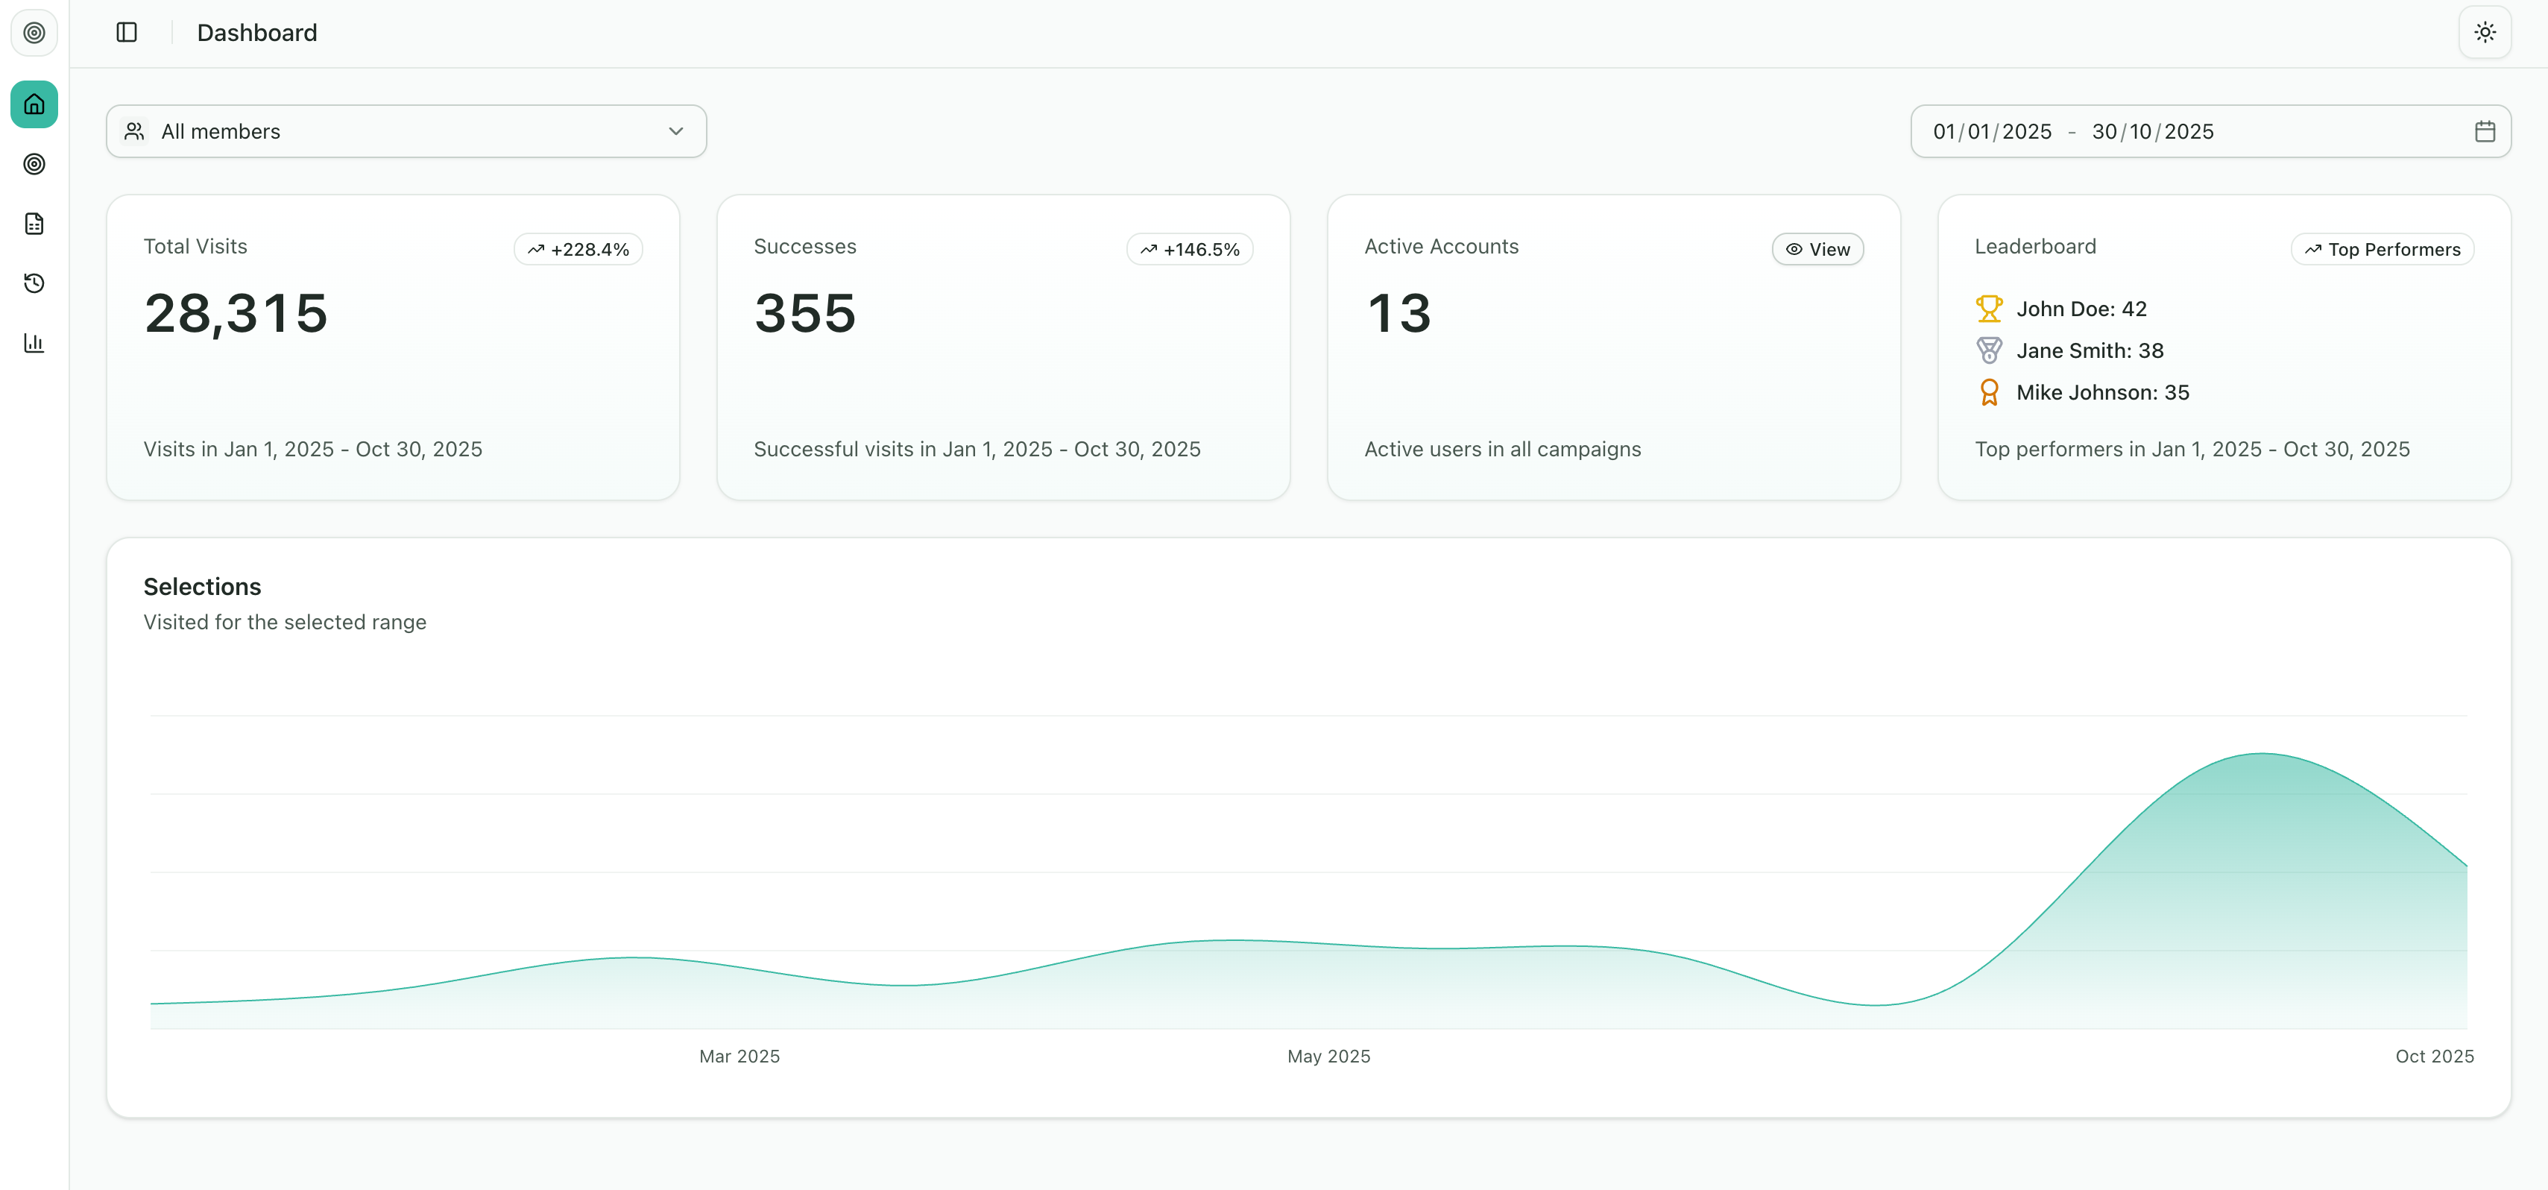Click the +146.5% Successes trend badge
This screenshot has width=2548, height=1190.
pyautogui.click(x=1190, y=249)
